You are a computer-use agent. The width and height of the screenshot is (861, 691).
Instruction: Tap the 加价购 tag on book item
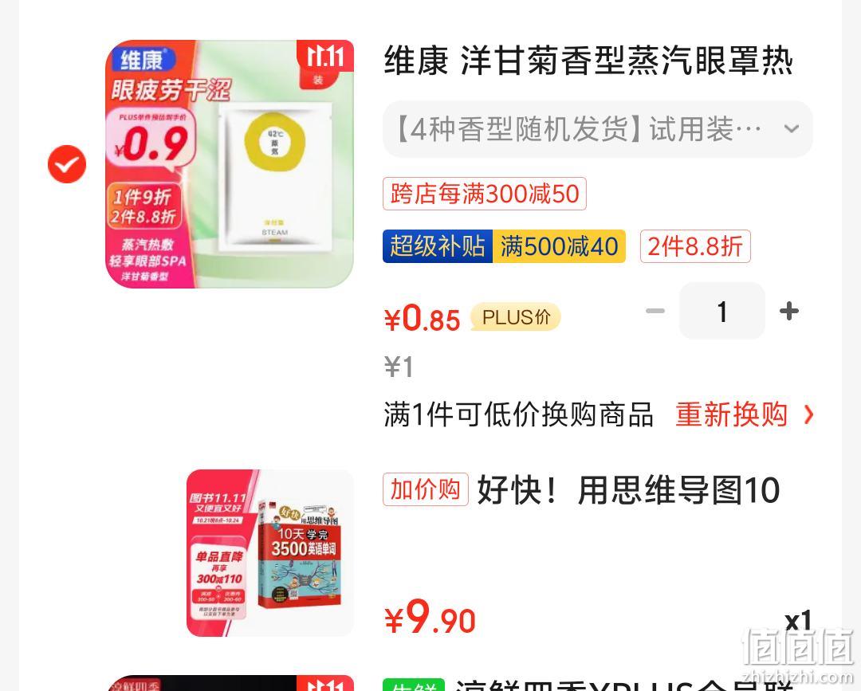(426, 489)
